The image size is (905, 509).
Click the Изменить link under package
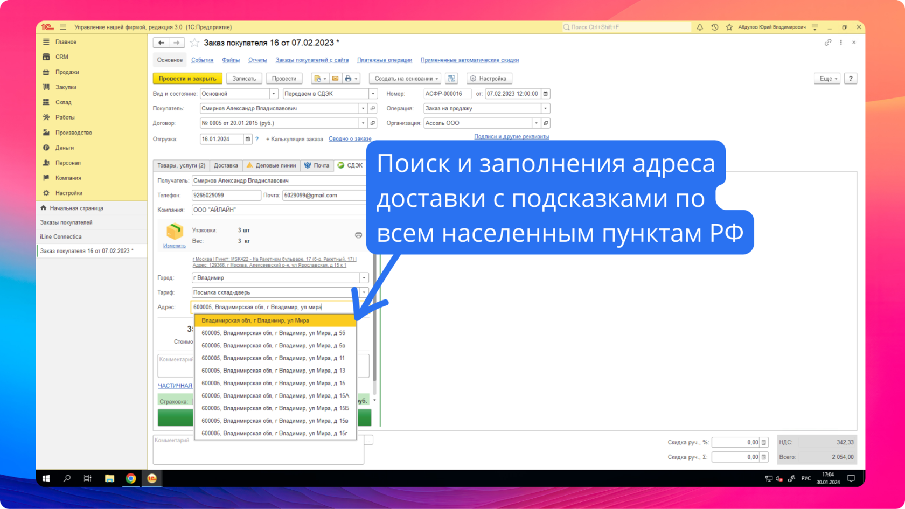(175, 246)
